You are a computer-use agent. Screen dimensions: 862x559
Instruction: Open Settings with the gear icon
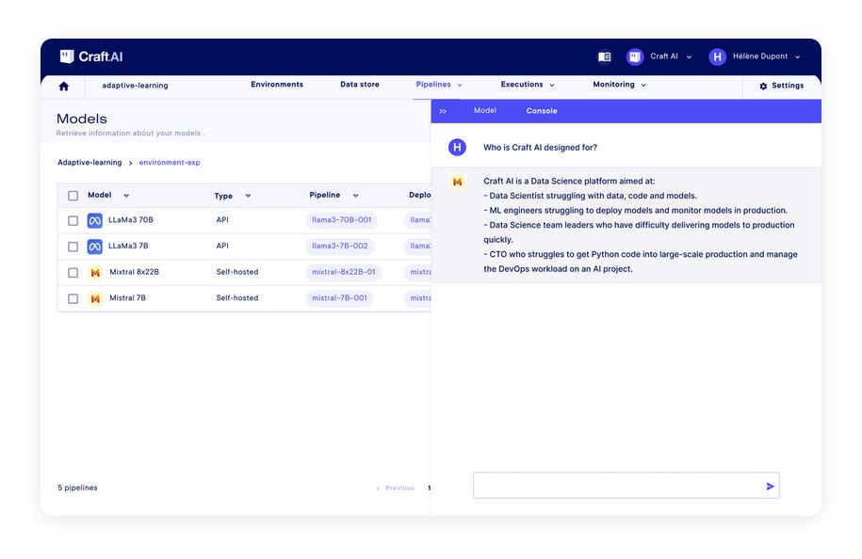(x=763, y=86)
